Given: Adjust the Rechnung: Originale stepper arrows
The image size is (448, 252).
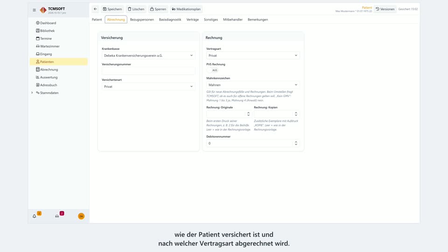Looking at the screenshot, I should click(x=248, y=114).
